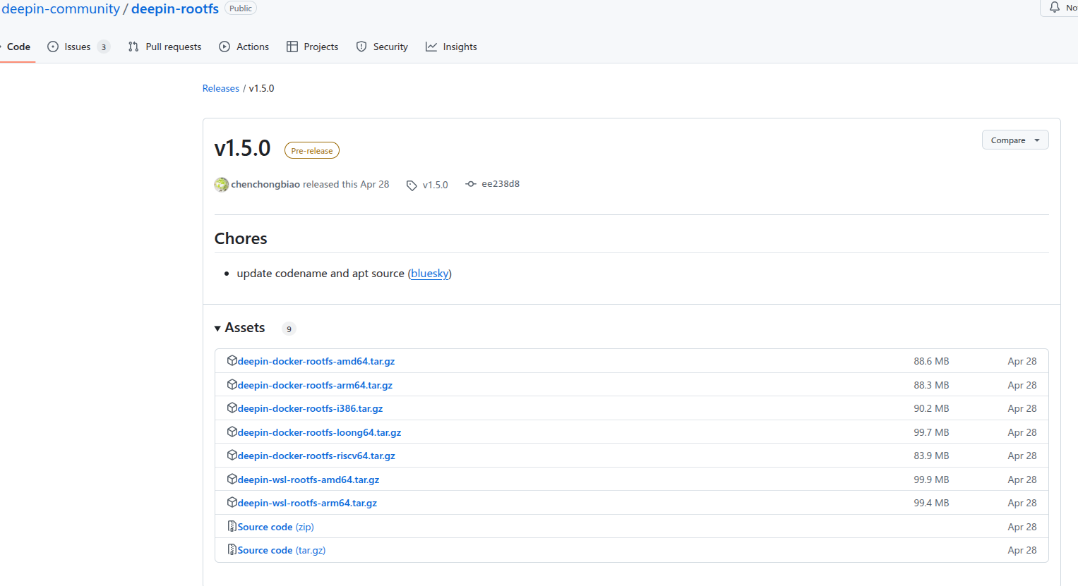Click the 83.9 MB file size
This screenshot has height=586, width=1078.
click(931, 456)
